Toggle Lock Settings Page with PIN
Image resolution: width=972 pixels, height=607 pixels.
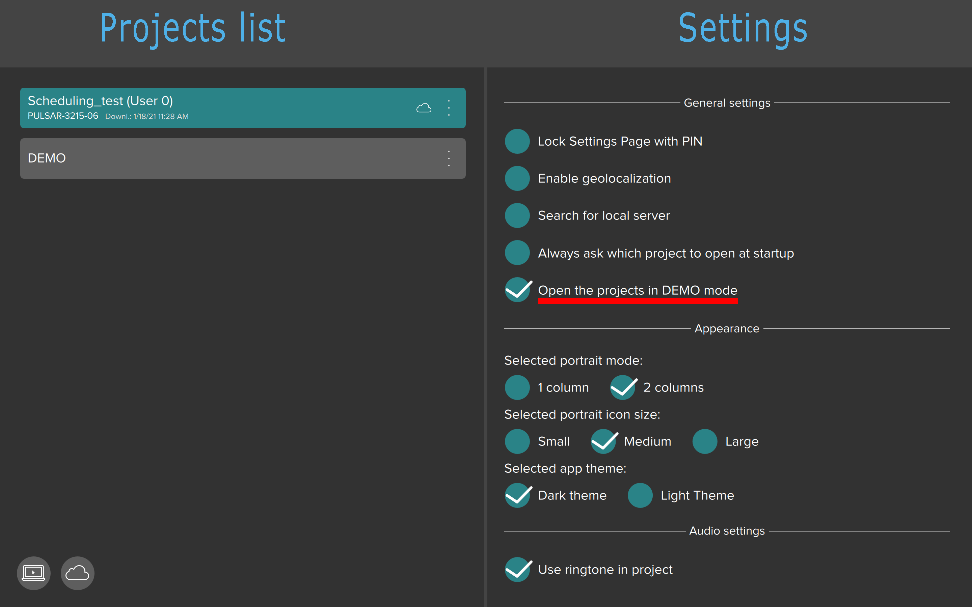[517, 141]
